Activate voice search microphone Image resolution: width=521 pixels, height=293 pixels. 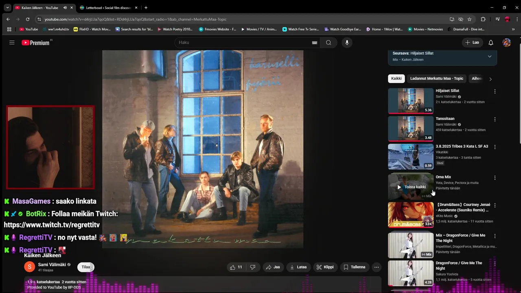347,42
